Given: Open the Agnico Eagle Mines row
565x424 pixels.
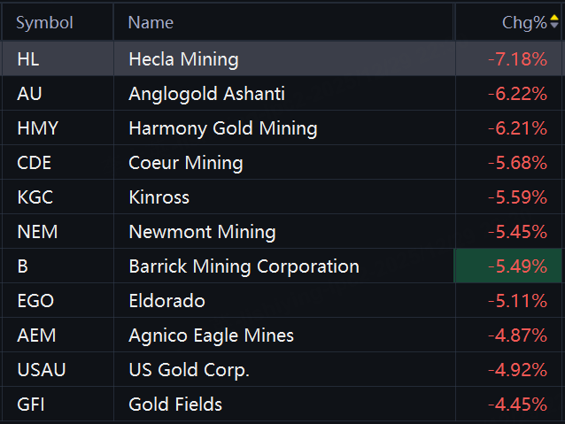Looking at the screenshot, I should (x=211, y=335).
